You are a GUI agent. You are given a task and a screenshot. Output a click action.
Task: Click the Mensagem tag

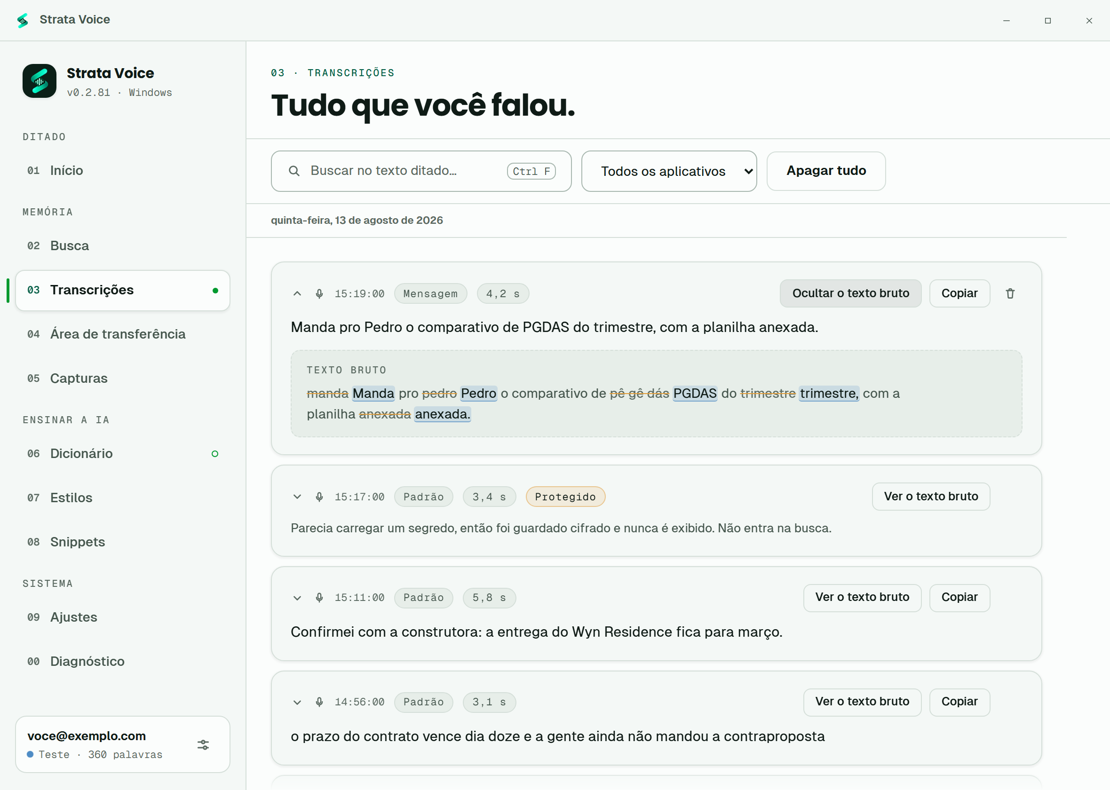(x=430, y=294)
